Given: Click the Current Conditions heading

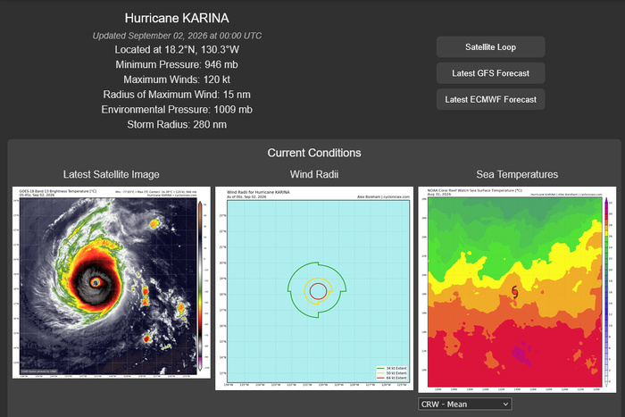Looking at the screenshot, I should 314,153.
